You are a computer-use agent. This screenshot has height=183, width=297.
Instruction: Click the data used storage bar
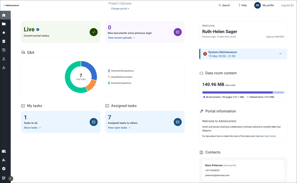coord(243,92)
